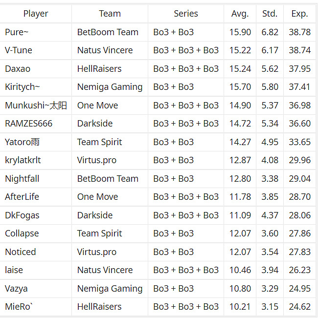Viewport: 320px width, 318px height.
Task: Click the Std. column header
Action: point(270,14)
